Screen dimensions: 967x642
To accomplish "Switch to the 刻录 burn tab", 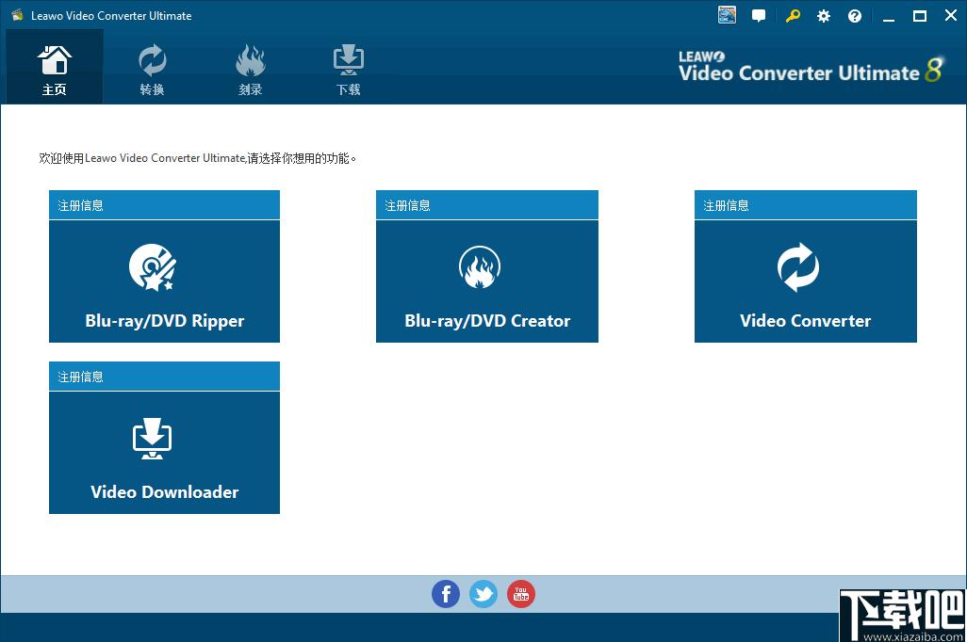I will 250,67.
